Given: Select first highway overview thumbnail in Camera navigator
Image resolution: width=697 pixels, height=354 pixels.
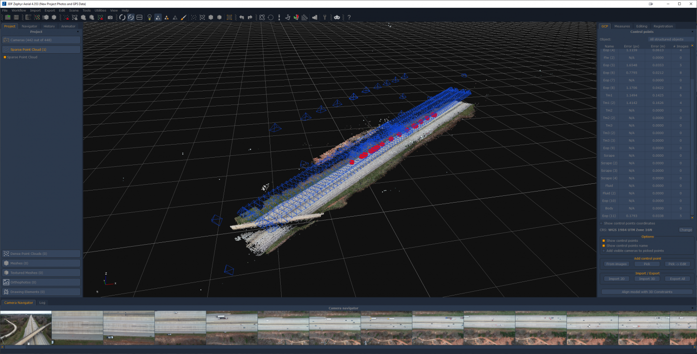Looking at the screenshot, I should 26,327.
